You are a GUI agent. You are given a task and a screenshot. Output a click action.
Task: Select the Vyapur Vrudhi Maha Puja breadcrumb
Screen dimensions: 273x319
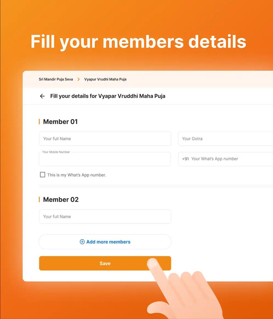105,79
